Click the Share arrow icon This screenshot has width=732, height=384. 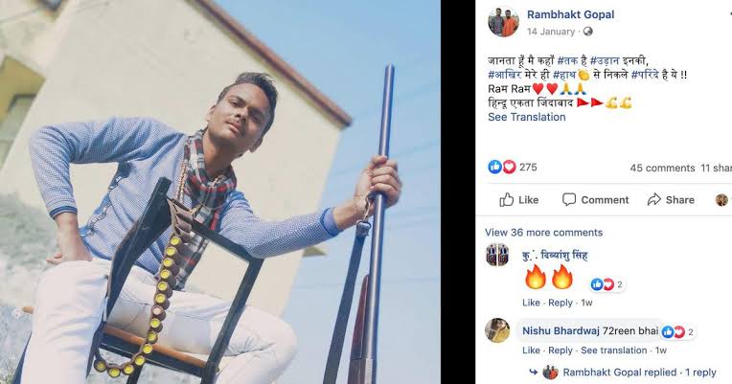[654, 200]
